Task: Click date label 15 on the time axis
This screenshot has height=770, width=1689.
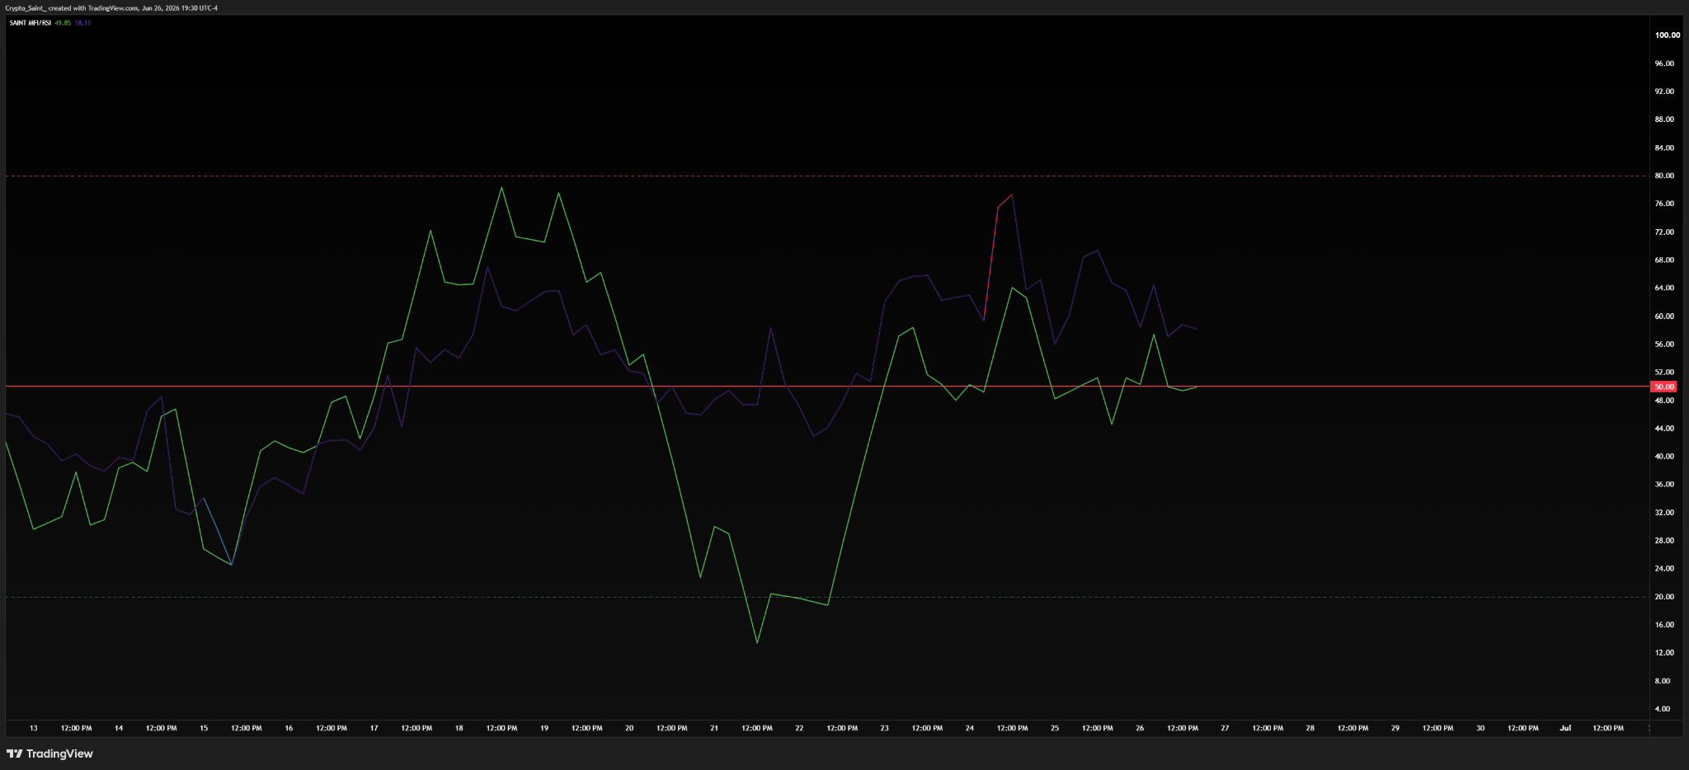Action: tap(204, 729)
